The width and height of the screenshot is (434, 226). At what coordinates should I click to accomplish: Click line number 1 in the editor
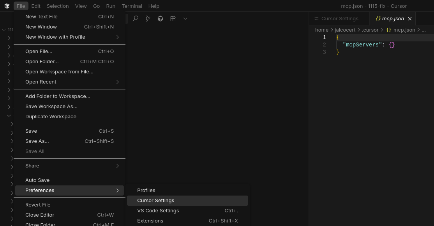(324, 37)
